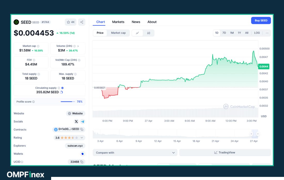The height and width of the screenshot is (180, 284).
Task: Click the FDV info icon
Action: point(34,60)
